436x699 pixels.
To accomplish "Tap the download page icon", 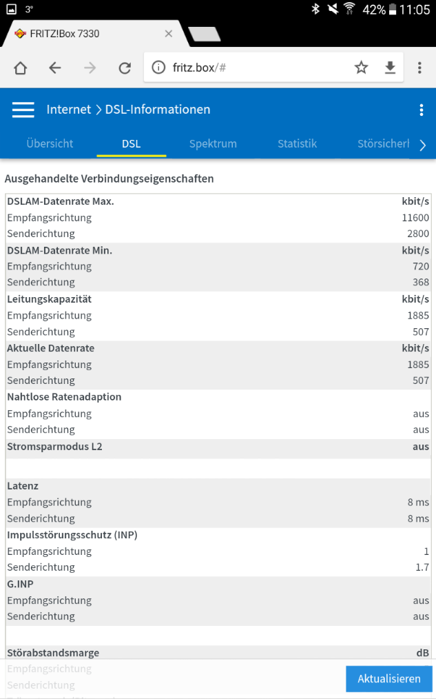I will point(390,68).
